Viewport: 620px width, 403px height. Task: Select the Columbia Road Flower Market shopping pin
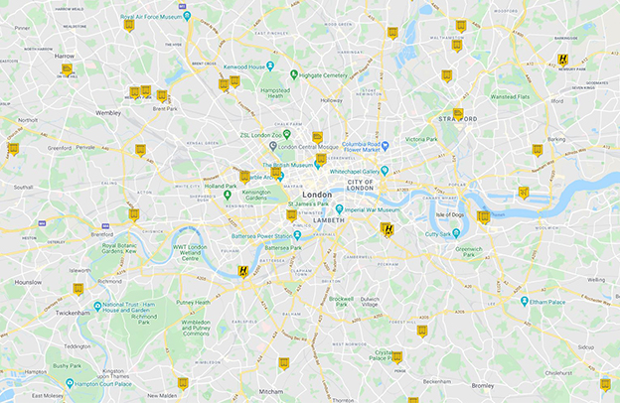point(386,146)
